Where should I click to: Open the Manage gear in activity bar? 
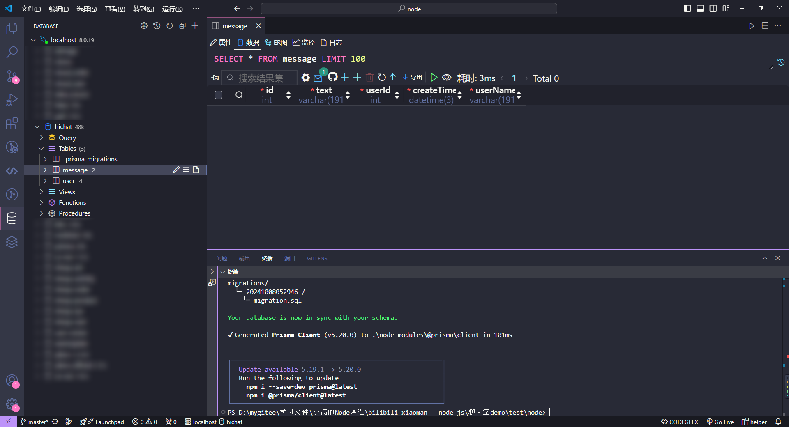click(12, 405)
